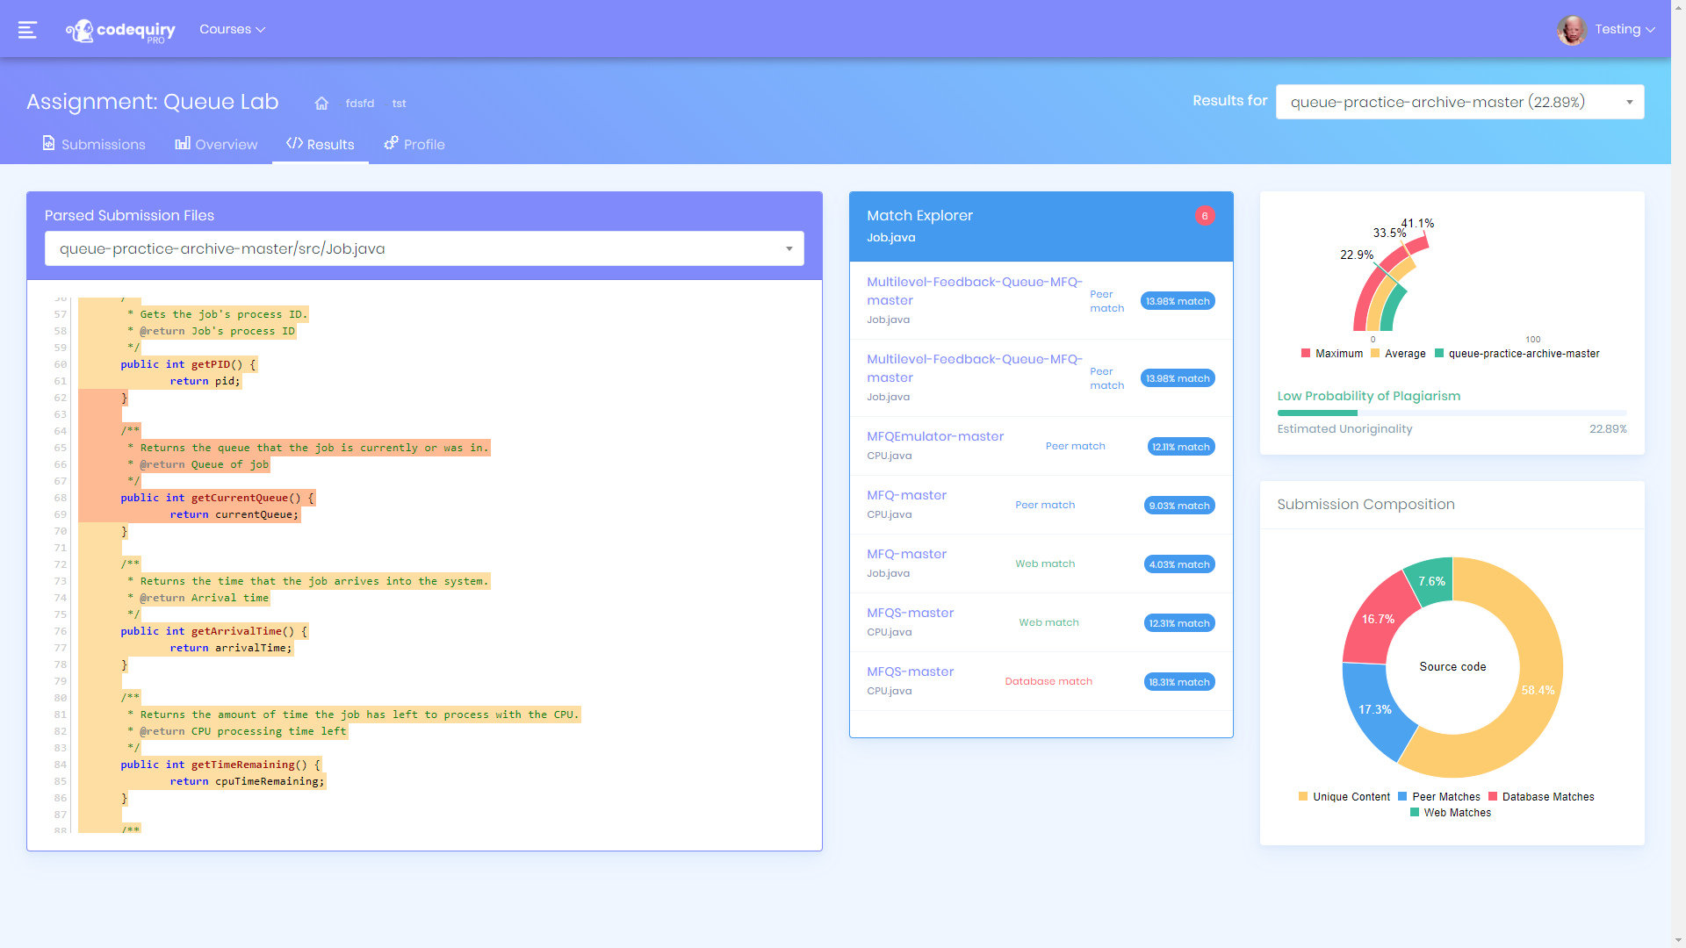Open the hamburger navigation menu
Screen dimensions: 1686x948
27,29
